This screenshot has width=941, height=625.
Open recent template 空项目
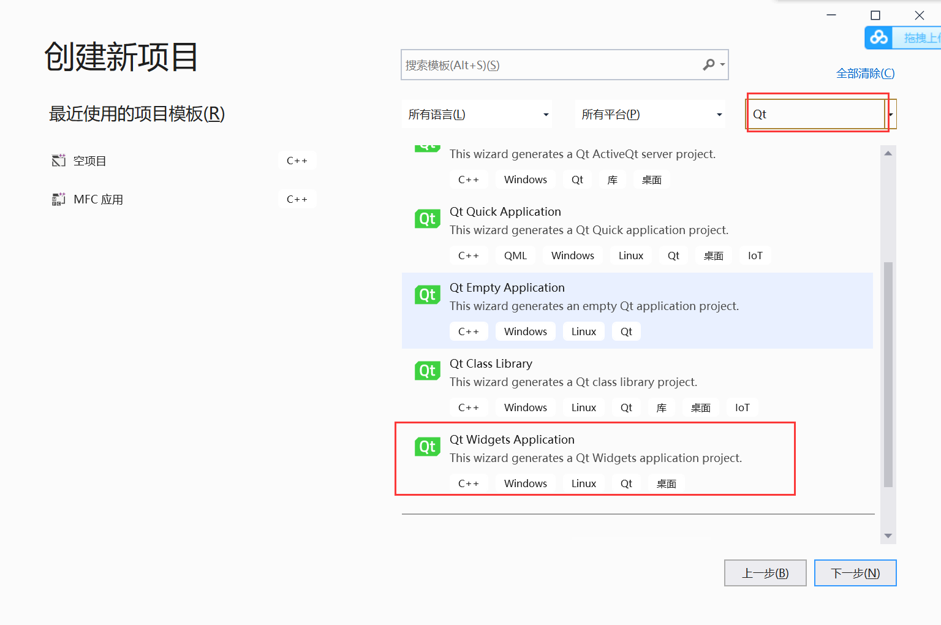[184, 161]
